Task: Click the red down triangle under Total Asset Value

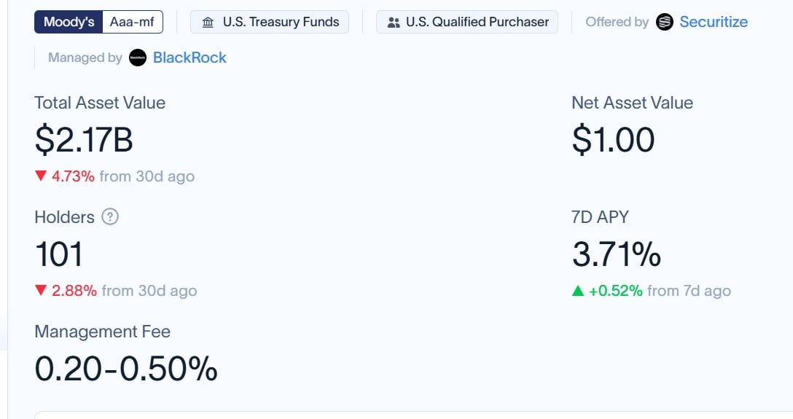Action: click(41, 176)
